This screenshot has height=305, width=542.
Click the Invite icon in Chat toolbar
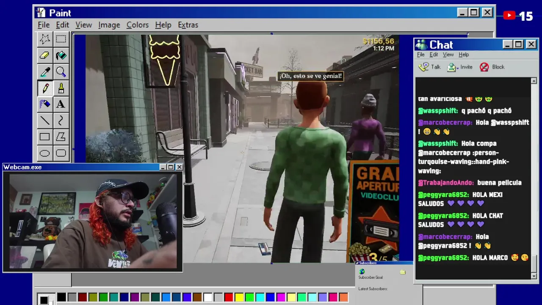(x=452, y=67)
